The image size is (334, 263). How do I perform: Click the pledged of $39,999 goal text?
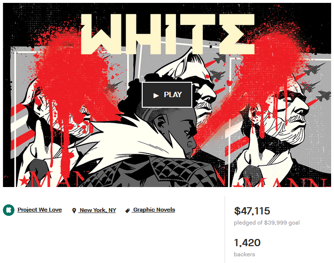(267, 223)
